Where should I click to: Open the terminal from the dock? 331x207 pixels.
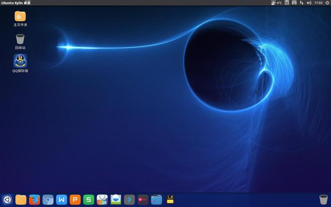(x=129, y=199)
